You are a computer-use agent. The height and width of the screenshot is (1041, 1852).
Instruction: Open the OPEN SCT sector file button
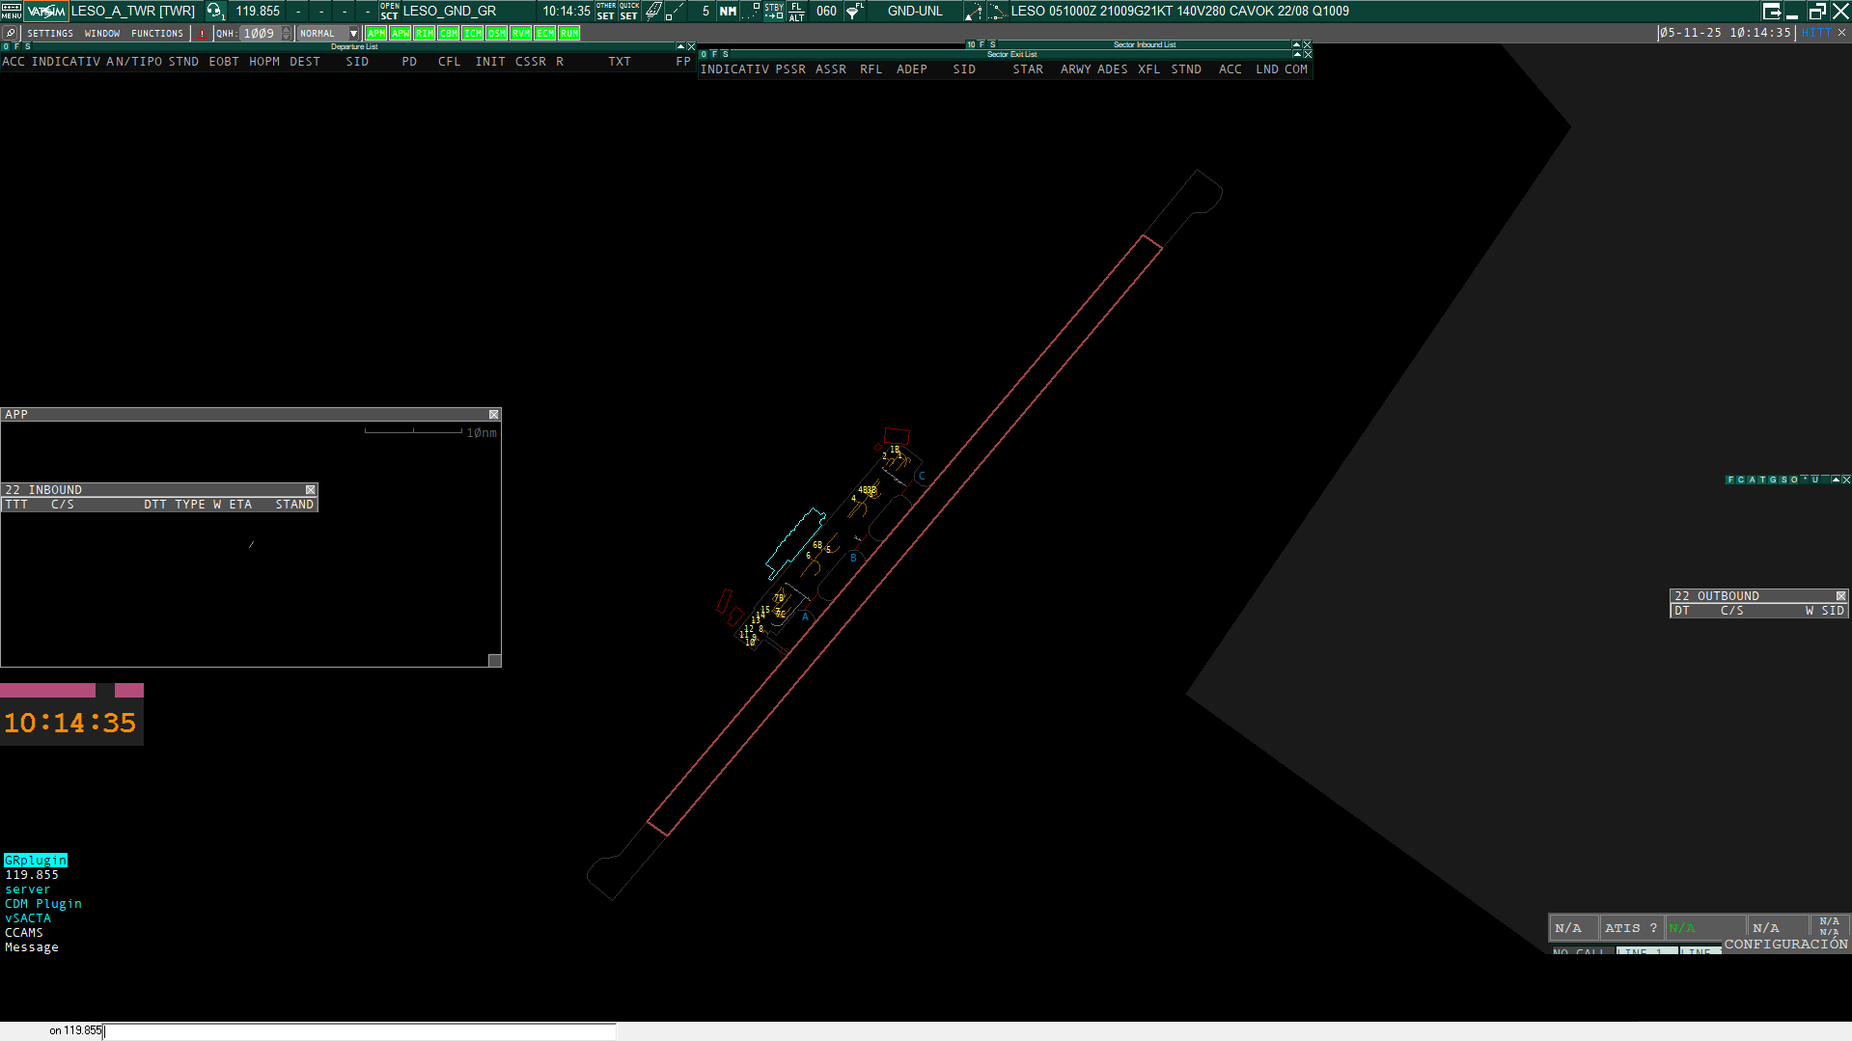(x=389, y=11)
